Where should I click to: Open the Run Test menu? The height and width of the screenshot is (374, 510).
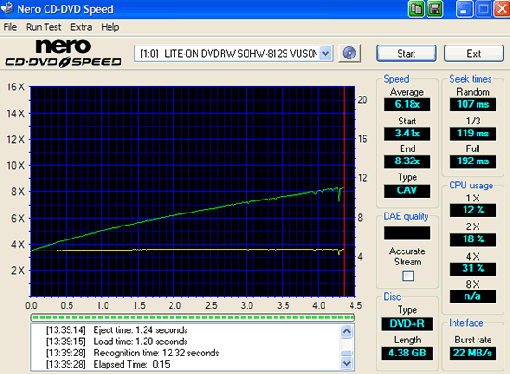(44, 27)
